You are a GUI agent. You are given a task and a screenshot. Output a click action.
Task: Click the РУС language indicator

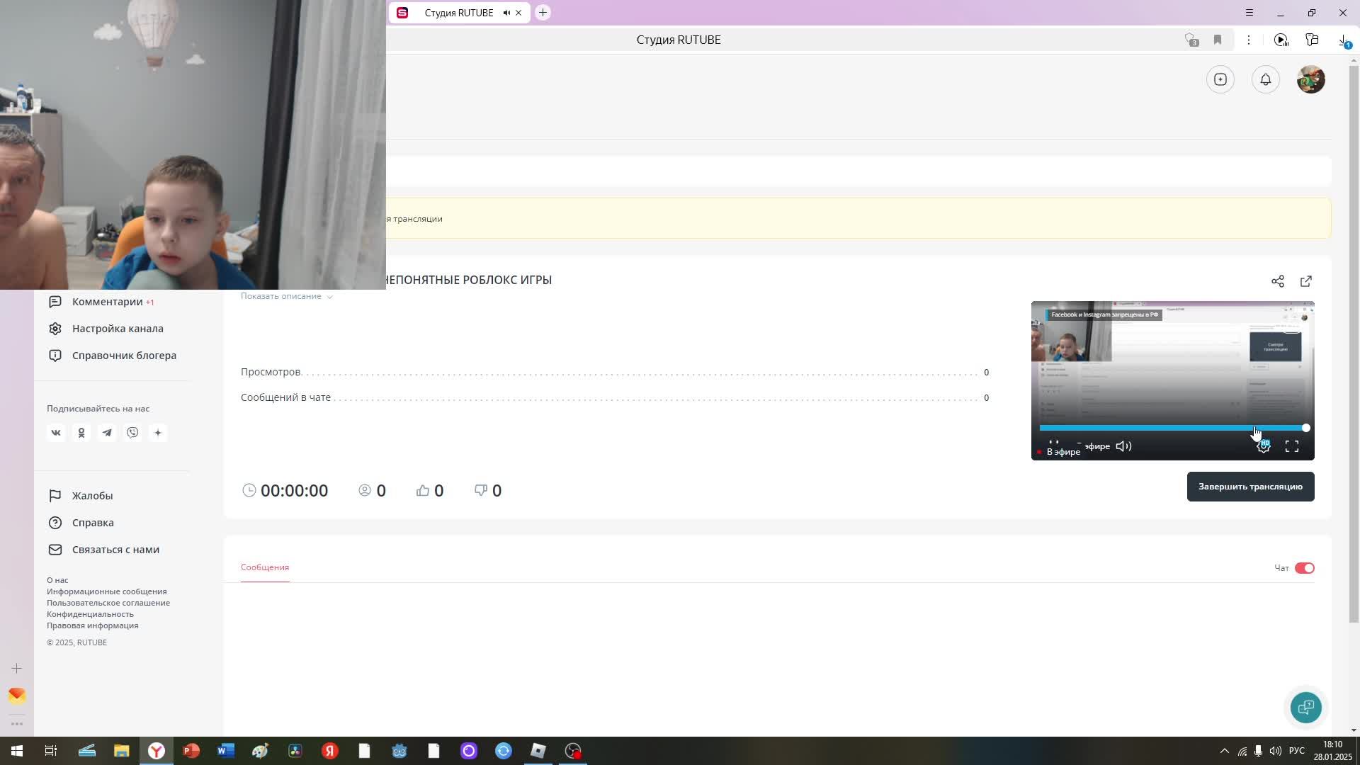point(1297,751)
